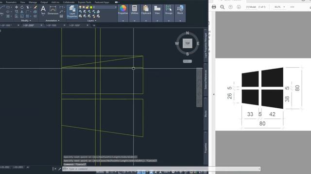Click the MODEL status bar button
This screenshot has width=311, height=174.
pos(100,172)
